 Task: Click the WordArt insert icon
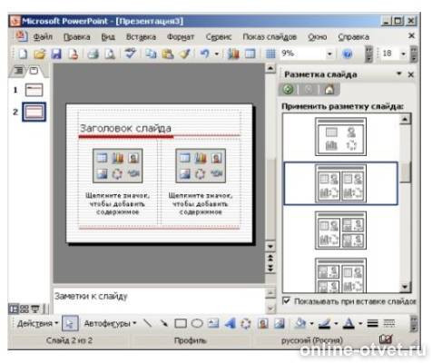click(x=231, y=324)
